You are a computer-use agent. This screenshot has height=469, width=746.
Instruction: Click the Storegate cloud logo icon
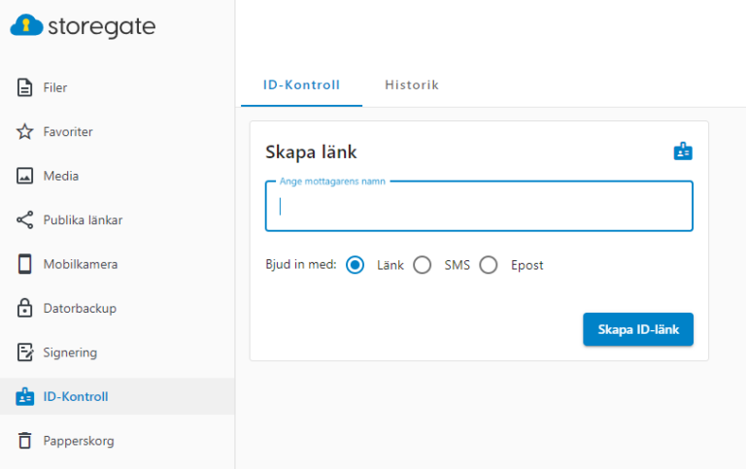[27, 26]
